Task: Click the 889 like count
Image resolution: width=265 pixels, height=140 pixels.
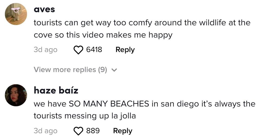Action: 93,131
